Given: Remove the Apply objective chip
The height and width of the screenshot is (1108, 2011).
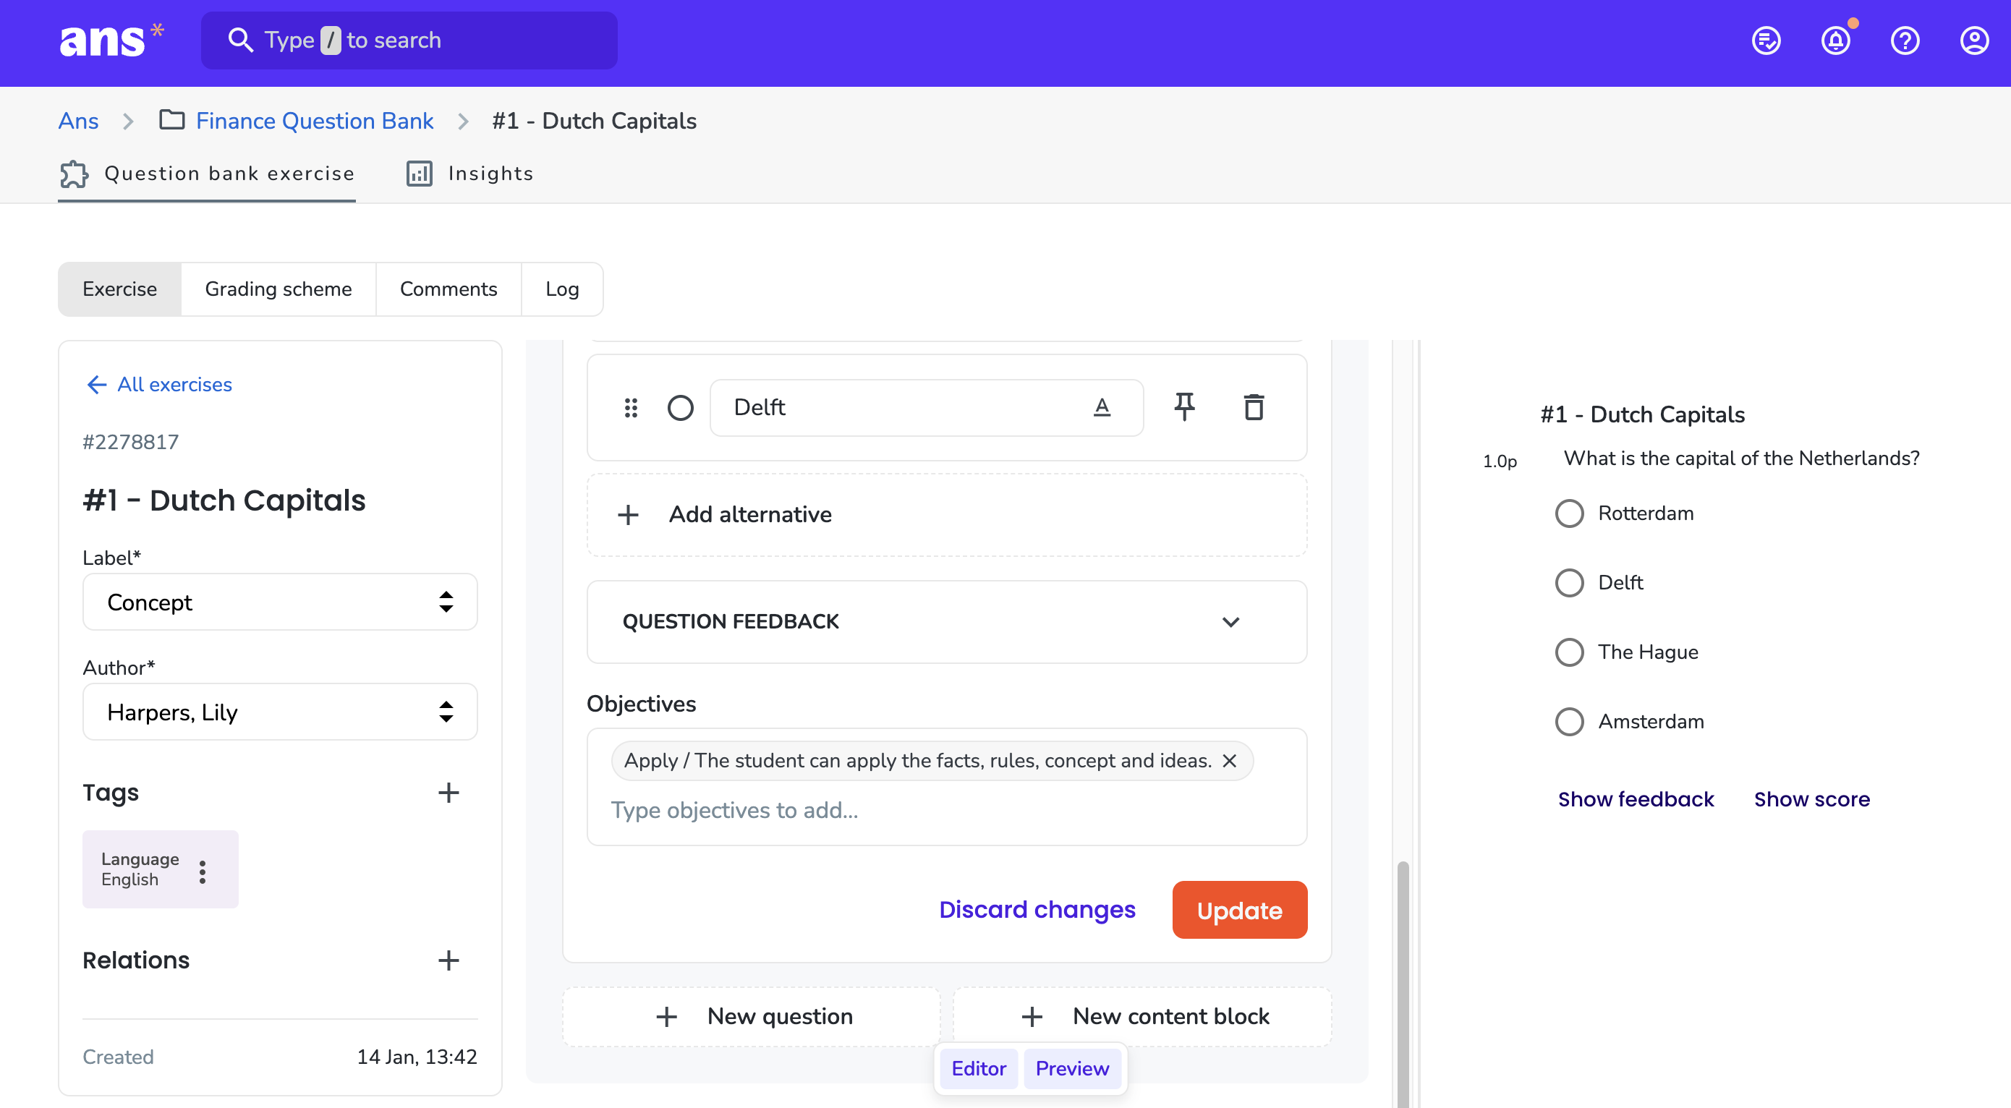Looking at the screenshot, I should click(x=1229, y=760).
